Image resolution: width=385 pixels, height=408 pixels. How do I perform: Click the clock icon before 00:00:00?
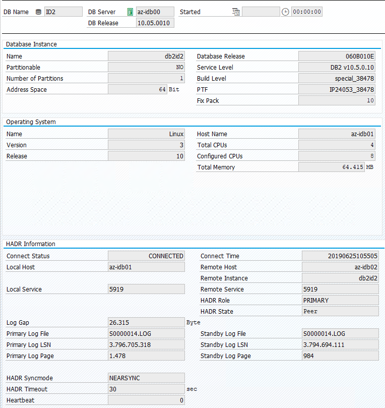pos(285,12)
